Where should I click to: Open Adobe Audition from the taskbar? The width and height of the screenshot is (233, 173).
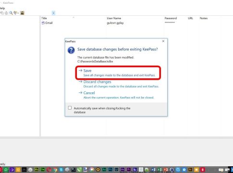coord(104,169)
